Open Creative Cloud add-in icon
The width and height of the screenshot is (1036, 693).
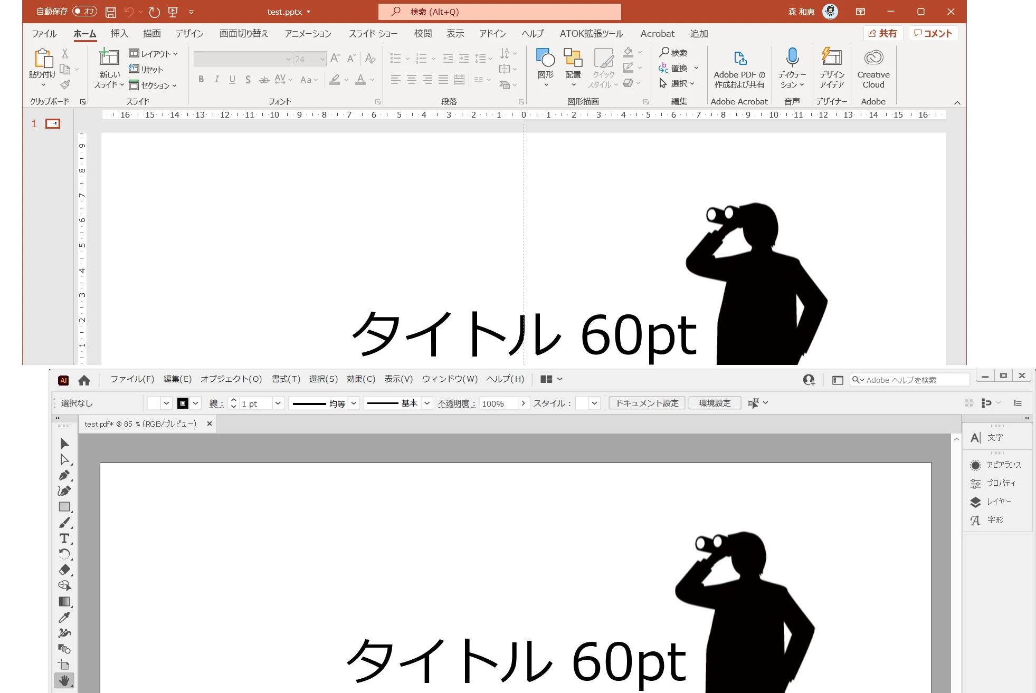click(873, 57)
